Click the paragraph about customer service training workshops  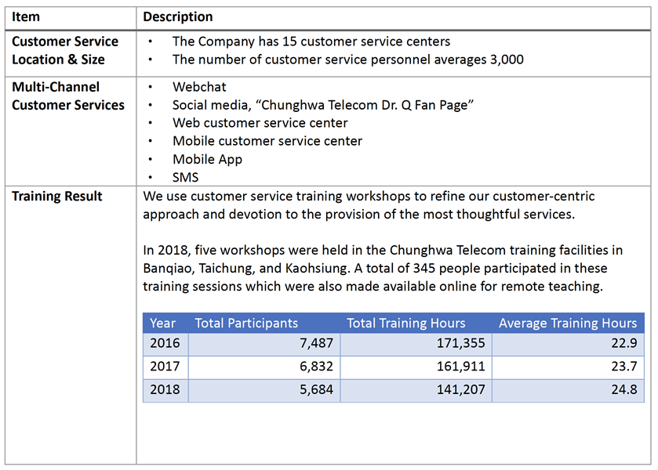[x=369, y=205]
